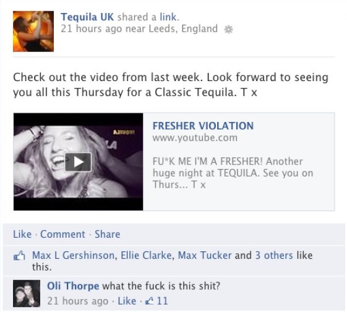The width and height of the screenshot is (347, 312).
Task: Open the Leeds, England location
Action: coord(183,29)
